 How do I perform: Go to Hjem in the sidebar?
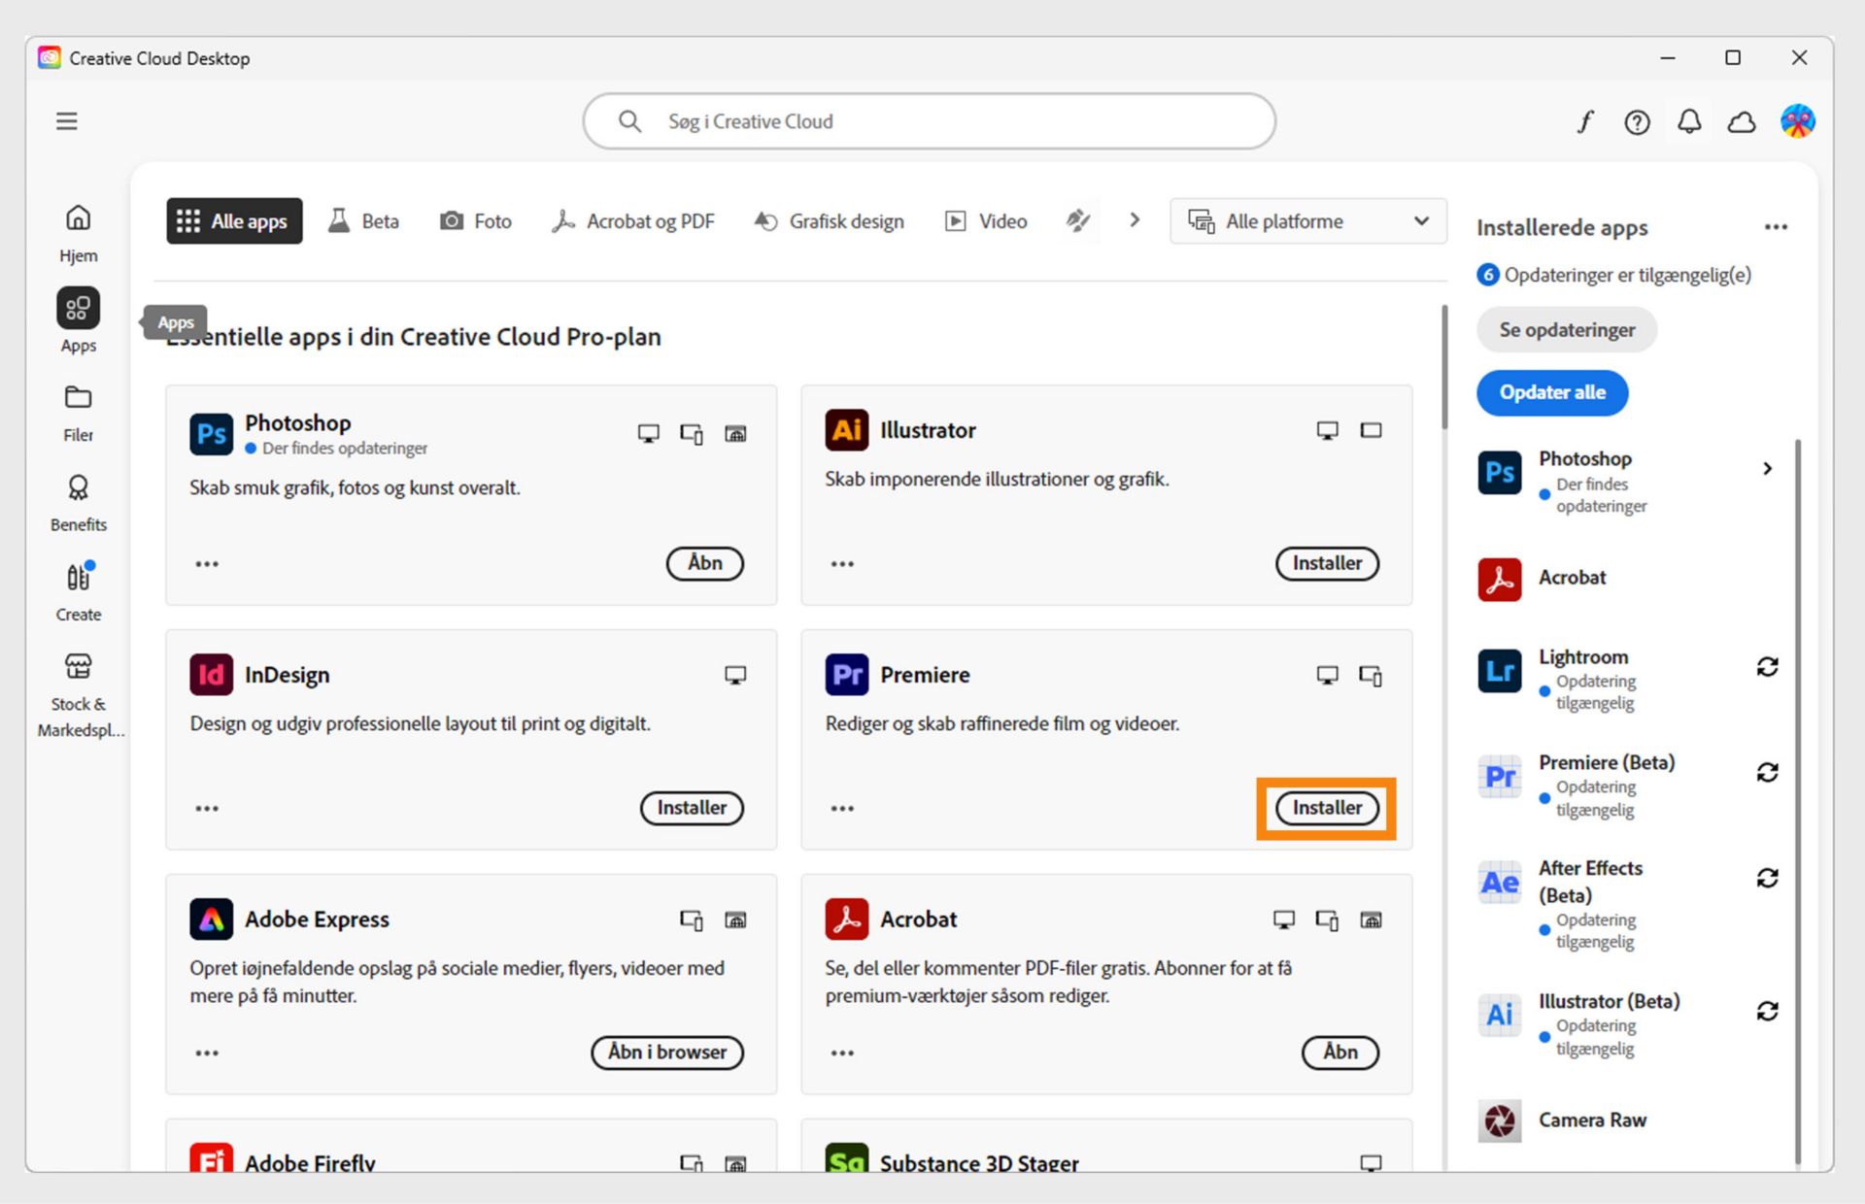(x=79, y=234)
